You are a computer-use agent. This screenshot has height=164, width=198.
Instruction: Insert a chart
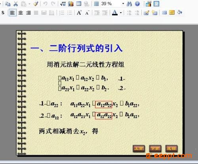point(71,4)
